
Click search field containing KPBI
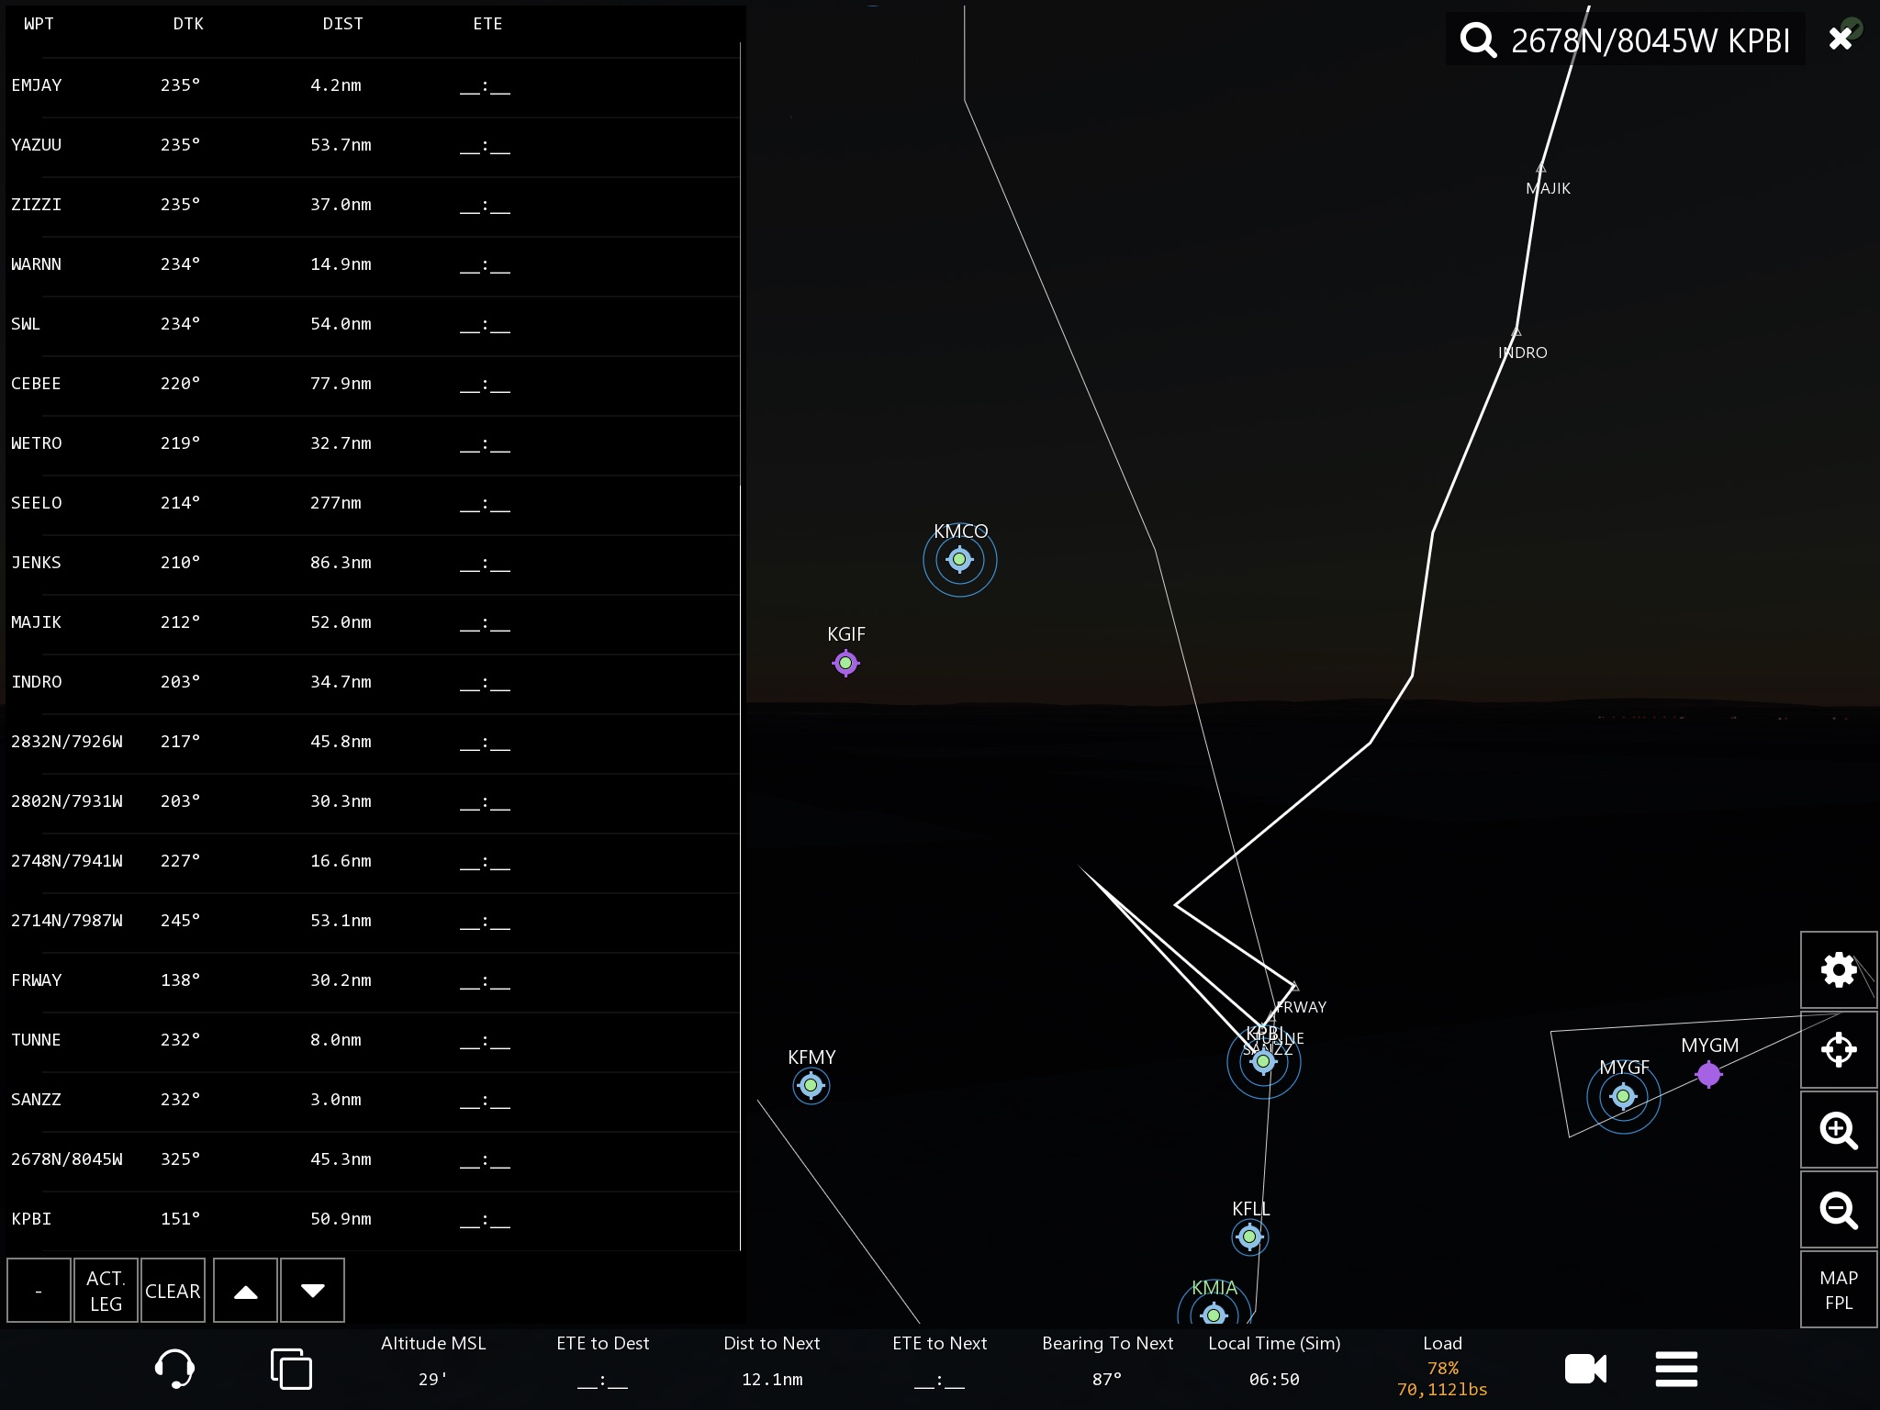coord(1650,40)
